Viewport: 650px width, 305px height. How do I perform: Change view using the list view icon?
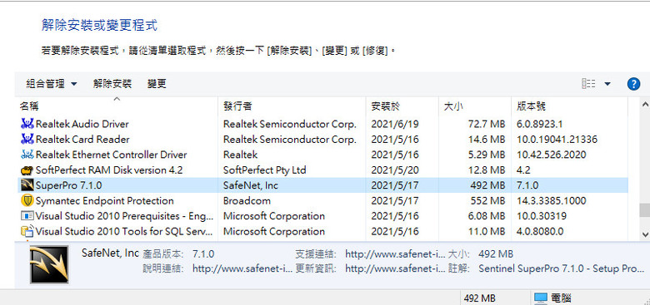coord(588,84)
